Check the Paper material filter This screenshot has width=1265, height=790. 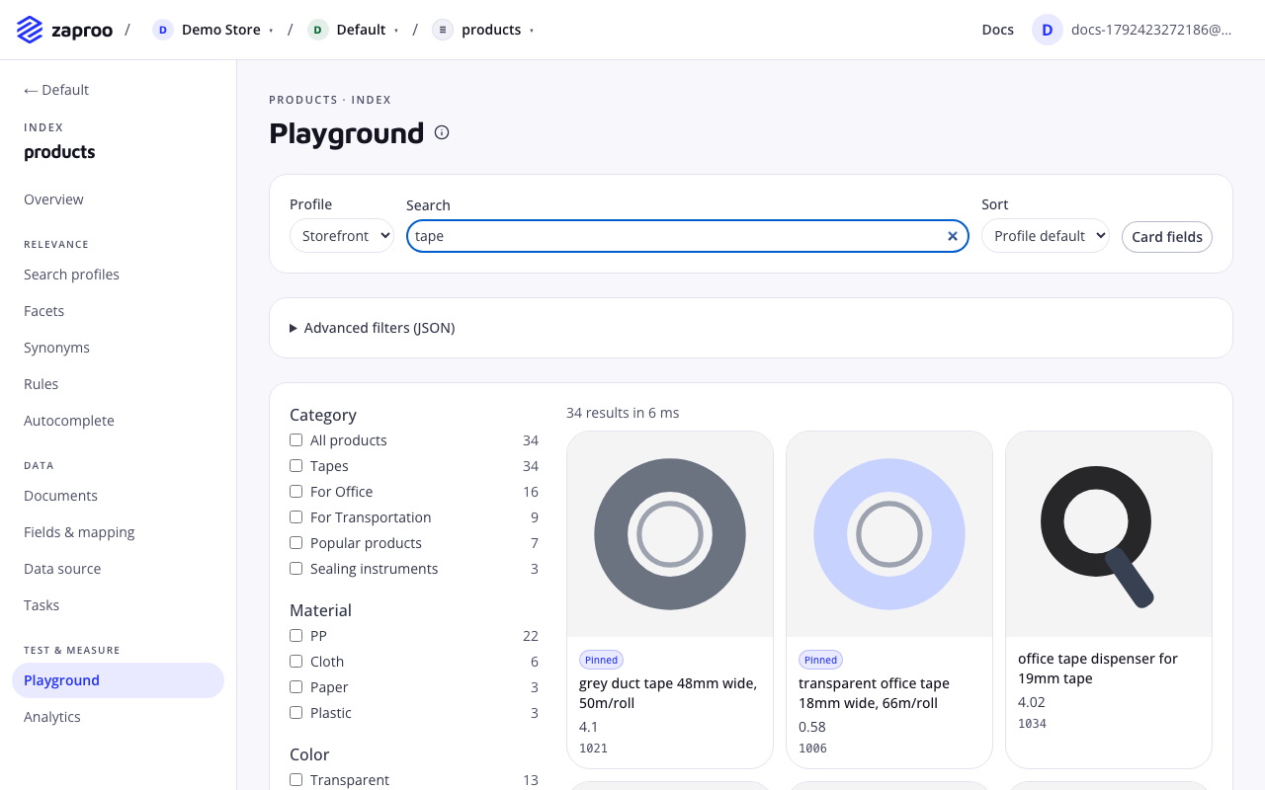[x=295, y=687]
